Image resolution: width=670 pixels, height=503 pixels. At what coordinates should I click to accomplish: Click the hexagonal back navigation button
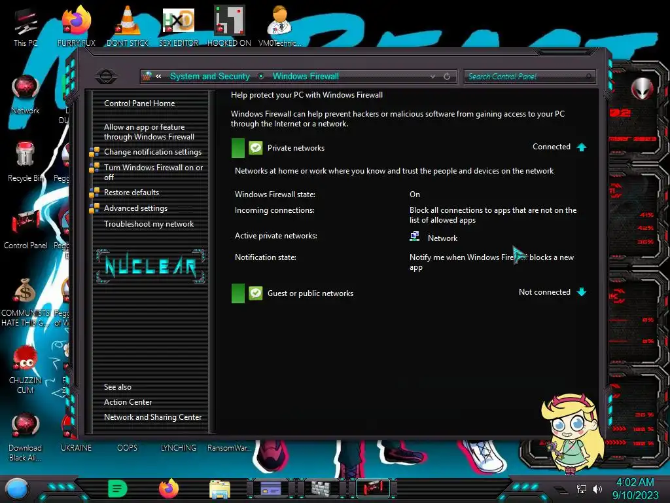(x=106, y=77)
